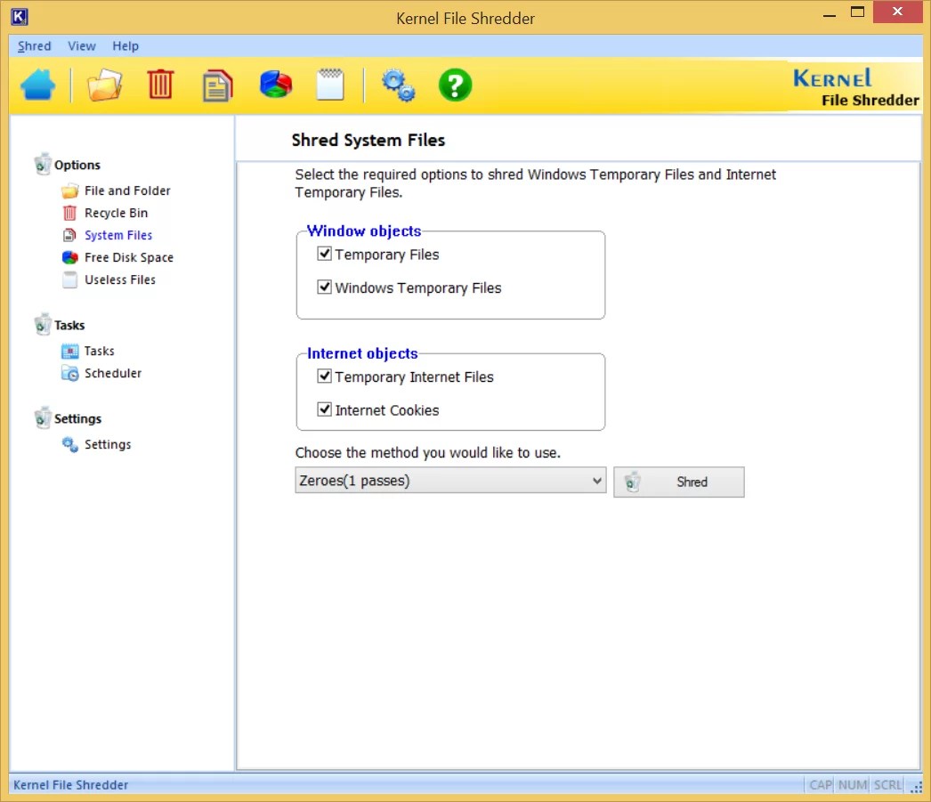Click the Shred button
Image resolution: width=931 pixels, height=802 pixels.
pyautogui.click(x=678, y=482)
